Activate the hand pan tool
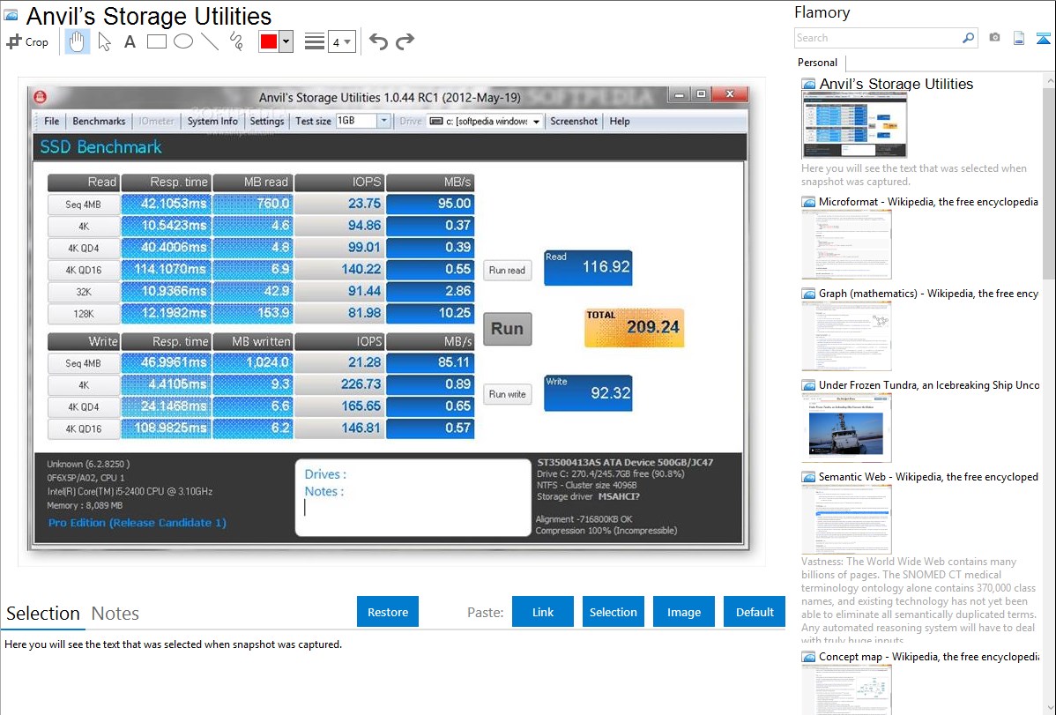 click(x=77, y=41)
